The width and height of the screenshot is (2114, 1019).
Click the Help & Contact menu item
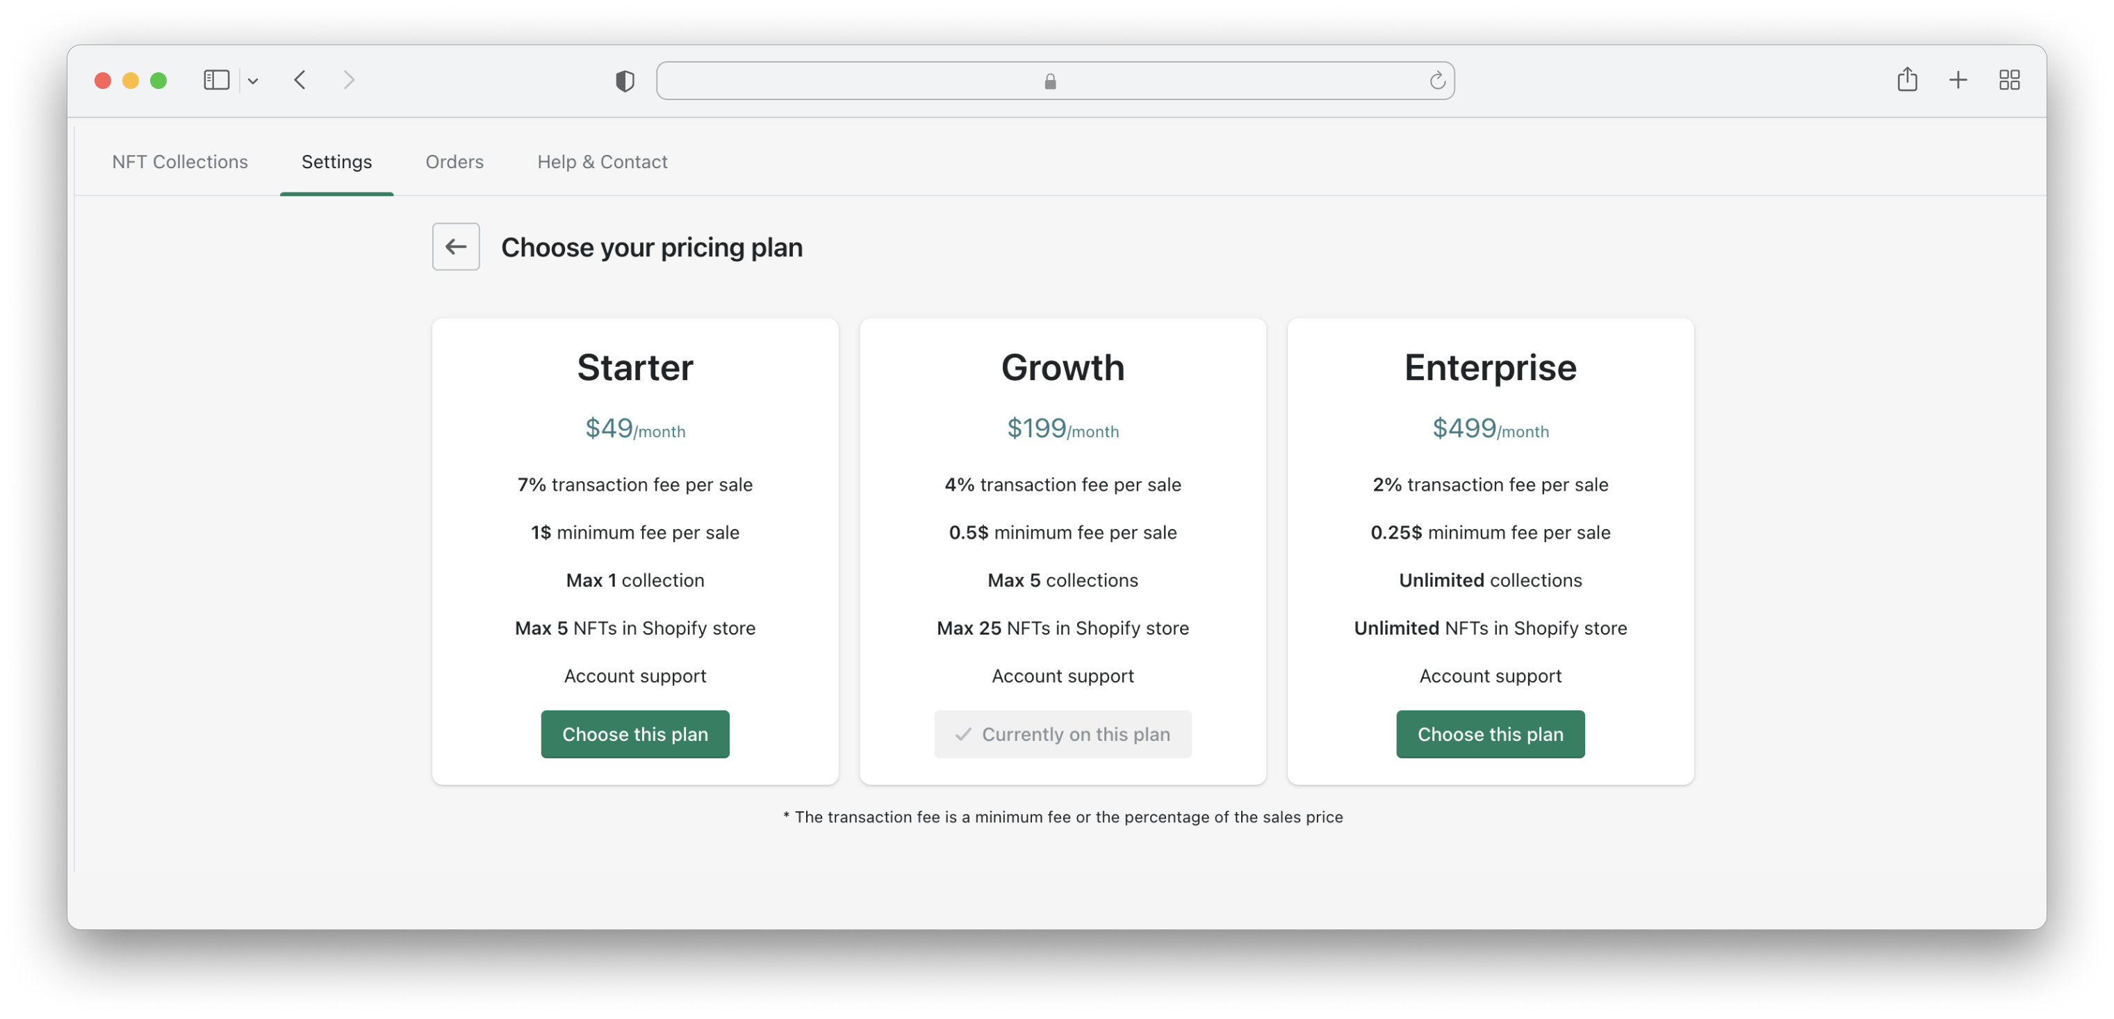603,162
